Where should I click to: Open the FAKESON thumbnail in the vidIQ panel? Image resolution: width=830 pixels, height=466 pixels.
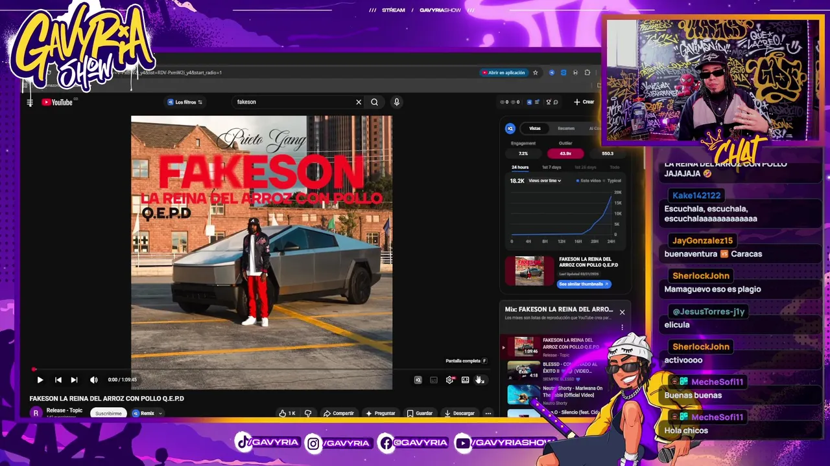[530, 271]
